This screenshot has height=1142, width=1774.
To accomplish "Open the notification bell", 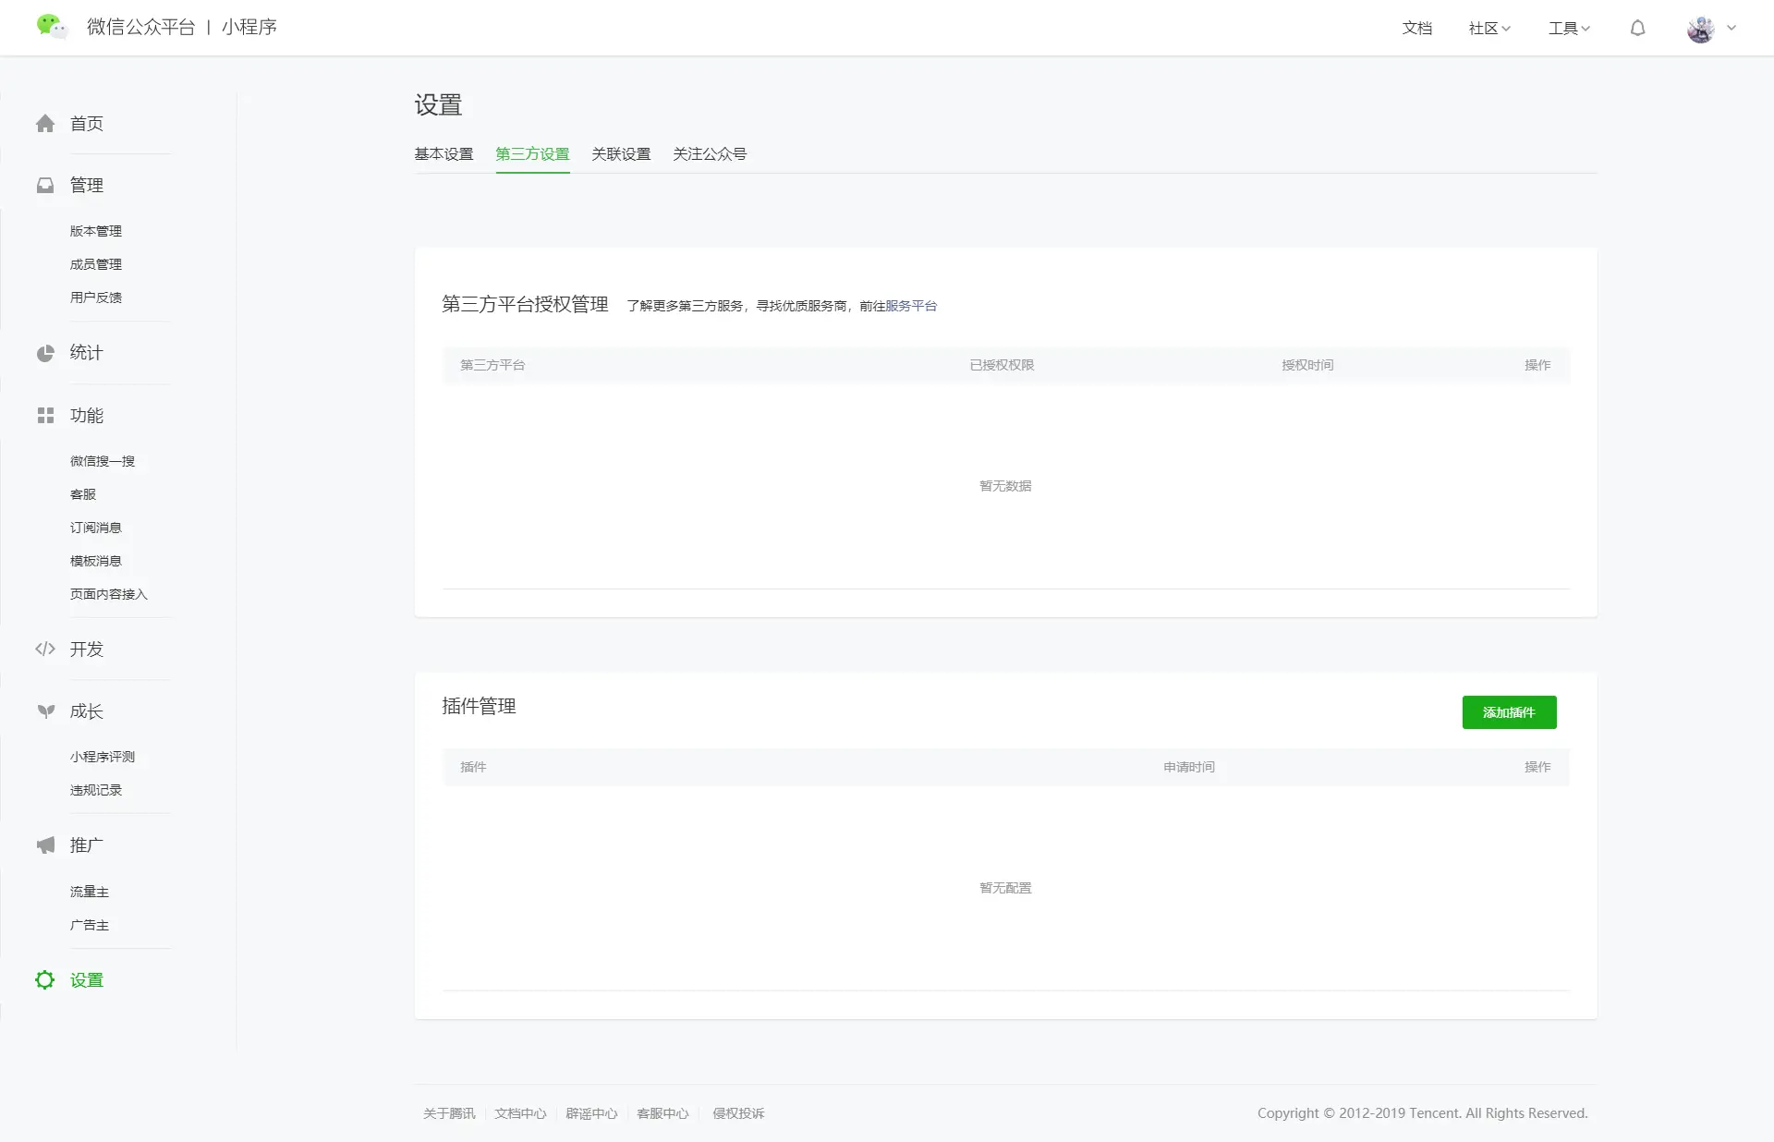I will (x=1637, y=29).
